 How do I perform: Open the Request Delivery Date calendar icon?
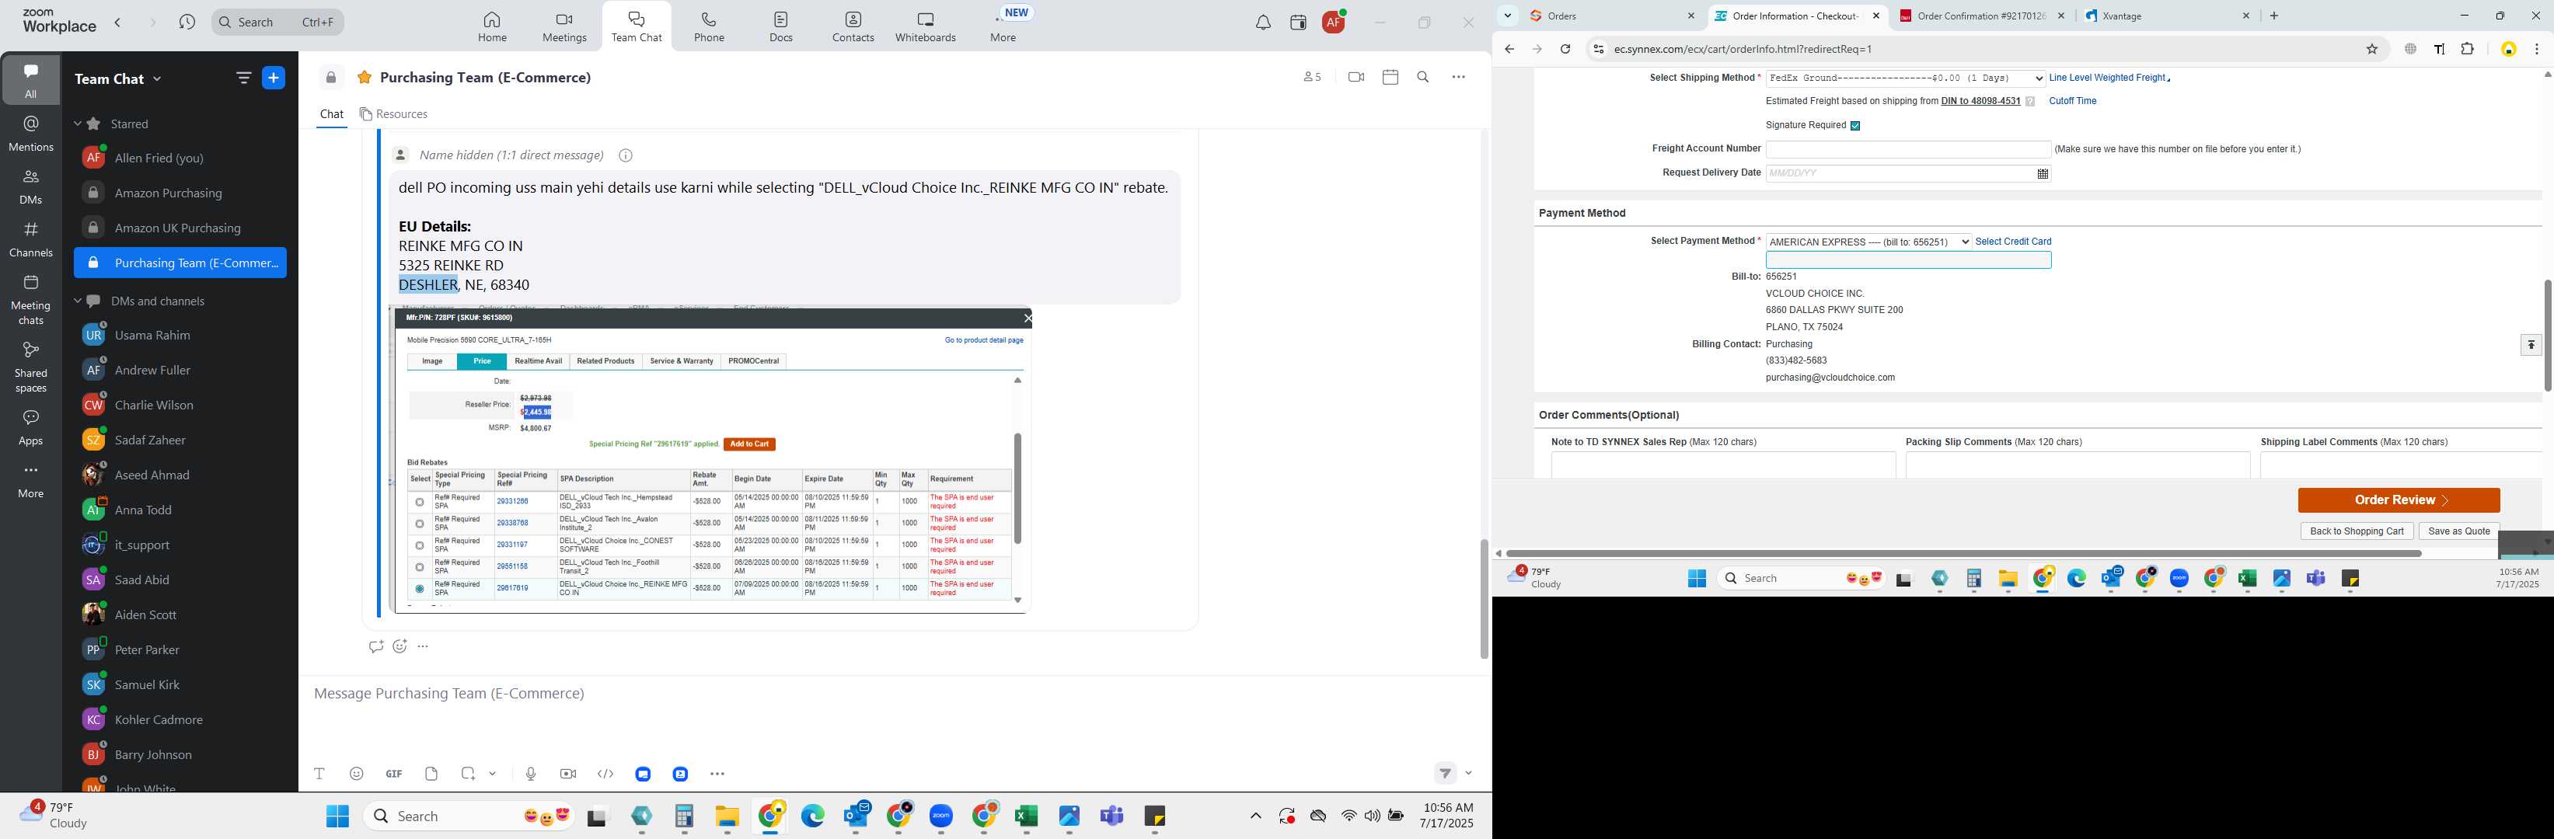(2043, 173)
